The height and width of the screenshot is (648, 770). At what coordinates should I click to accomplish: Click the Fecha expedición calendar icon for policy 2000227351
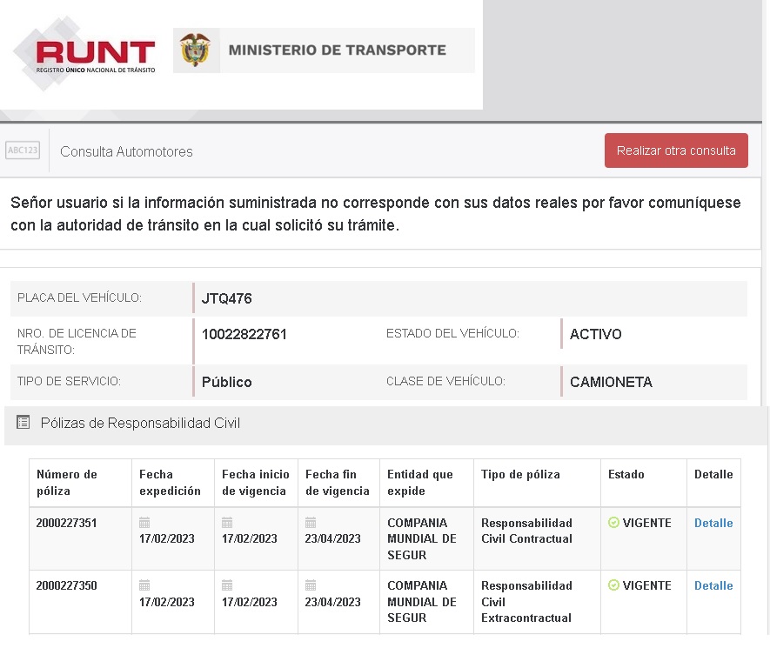[144, 523]
